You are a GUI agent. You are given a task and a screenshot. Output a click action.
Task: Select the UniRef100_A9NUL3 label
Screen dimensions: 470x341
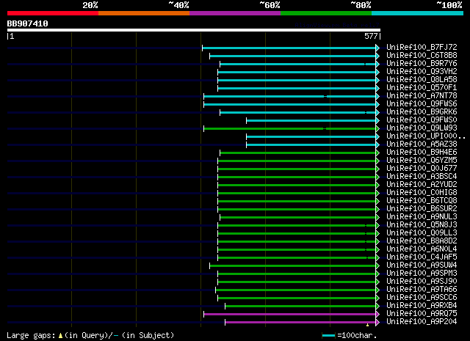click(422, 217)
